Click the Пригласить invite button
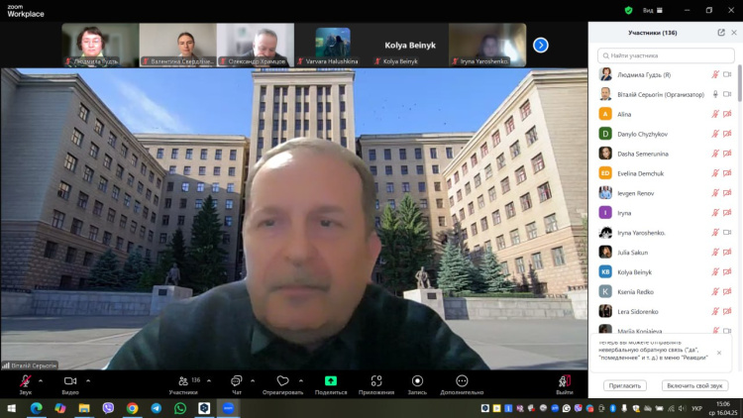743x418 pixels. point(624,385)
